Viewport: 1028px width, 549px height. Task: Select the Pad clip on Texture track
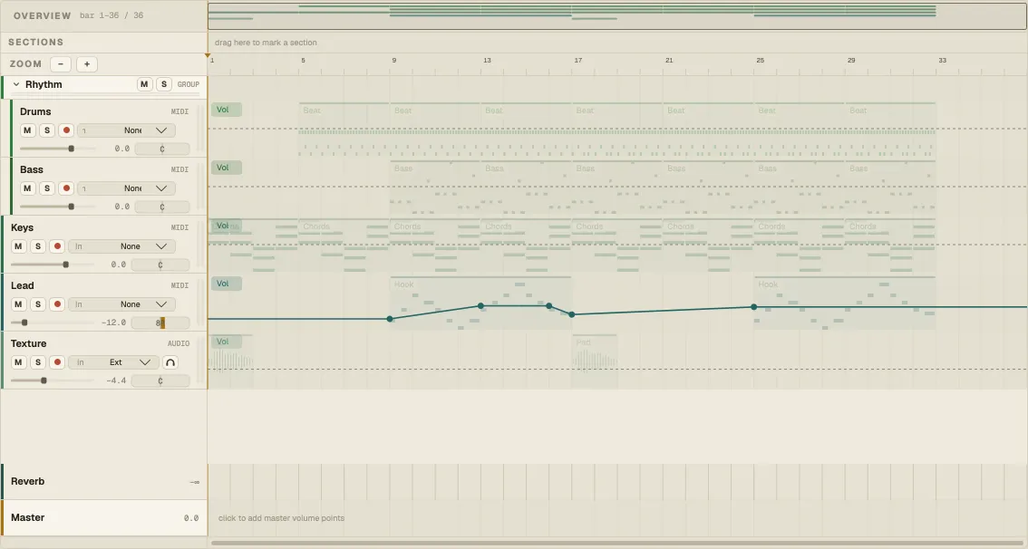tap(595, 361)
